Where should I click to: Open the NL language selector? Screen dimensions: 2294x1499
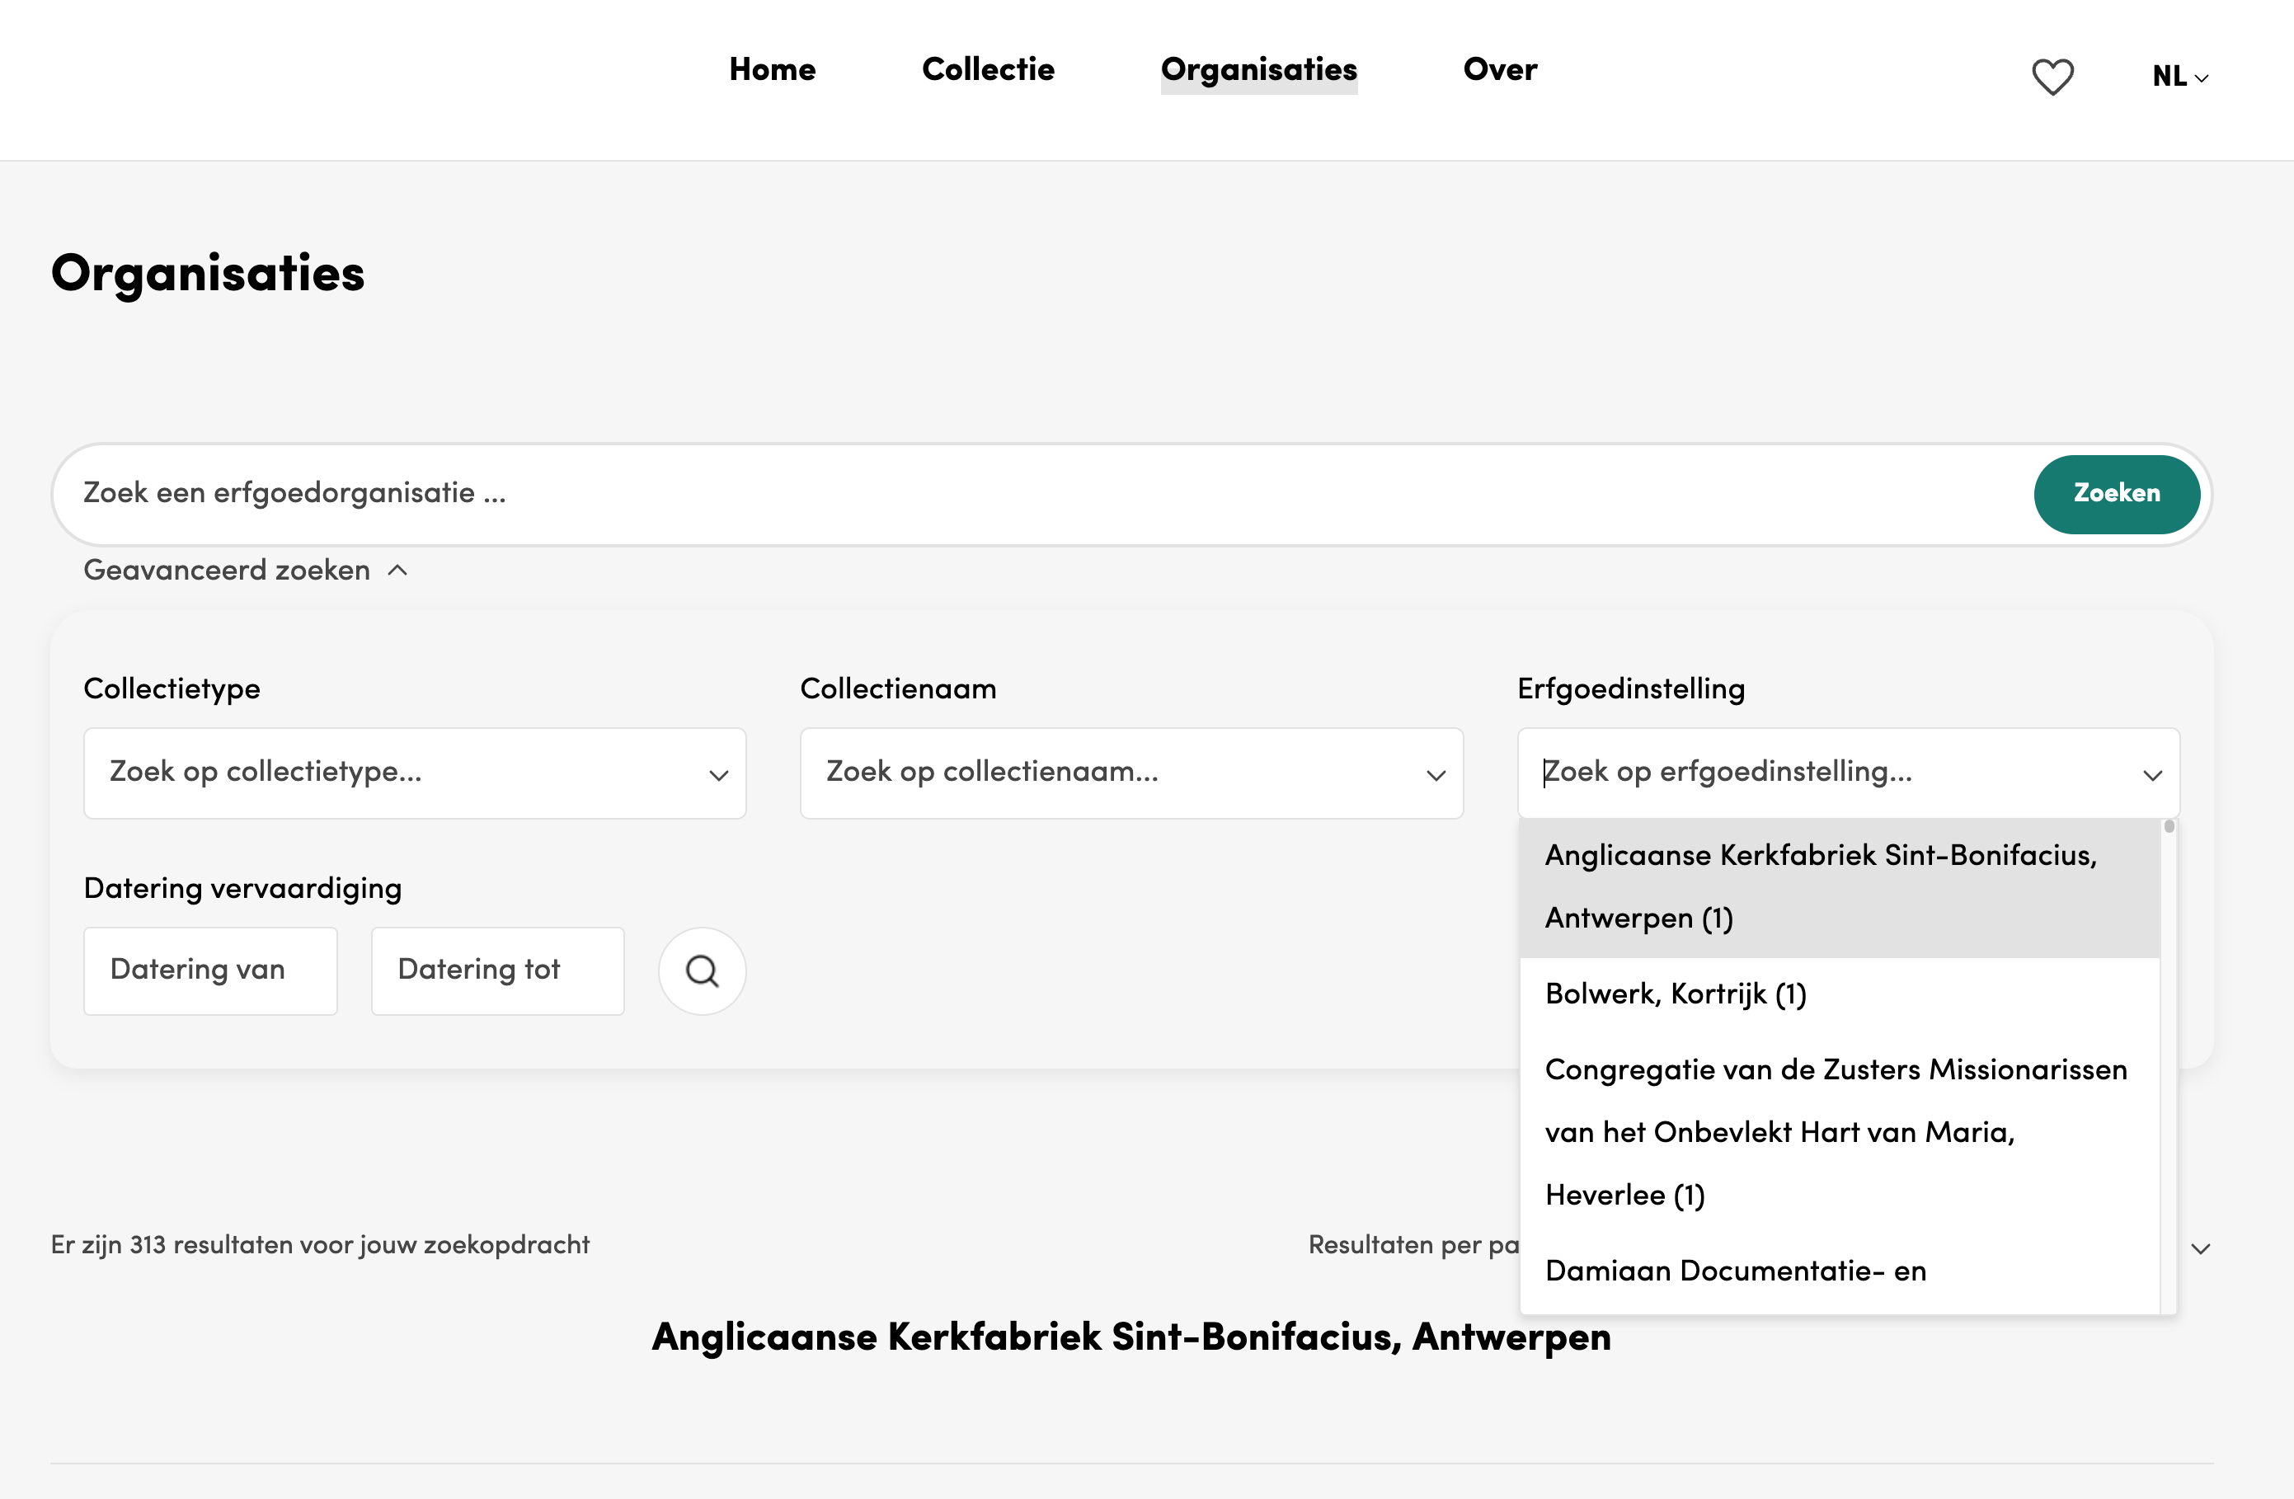[2180, 76]
